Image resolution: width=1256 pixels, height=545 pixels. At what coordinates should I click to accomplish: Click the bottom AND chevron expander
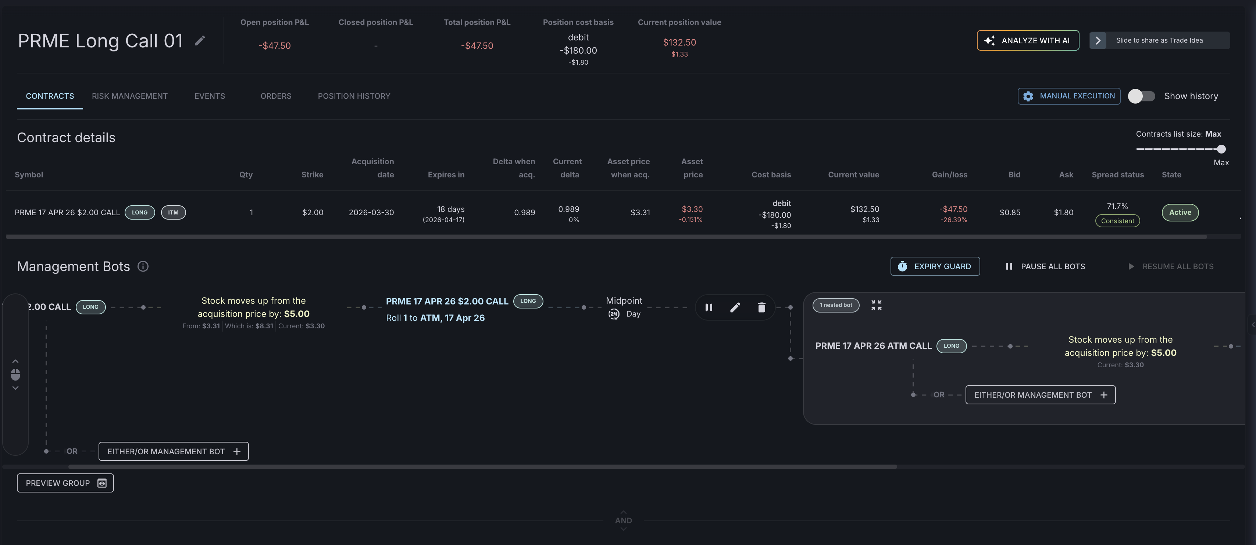(x=623, y=528)
